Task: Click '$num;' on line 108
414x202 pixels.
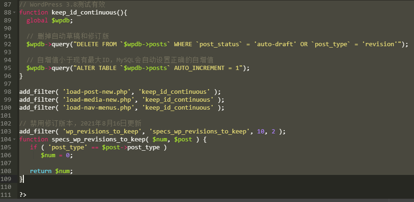Action: [x=64, y=171]
